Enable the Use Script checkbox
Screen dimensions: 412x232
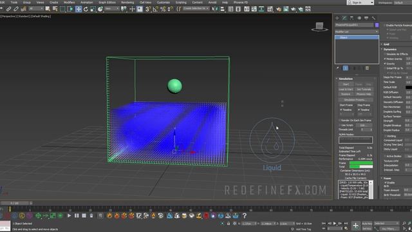tap(340, 125)
